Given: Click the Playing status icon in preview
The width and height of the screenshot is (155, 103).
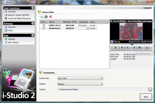Looking at the screenshot, I should pos(112,42).
